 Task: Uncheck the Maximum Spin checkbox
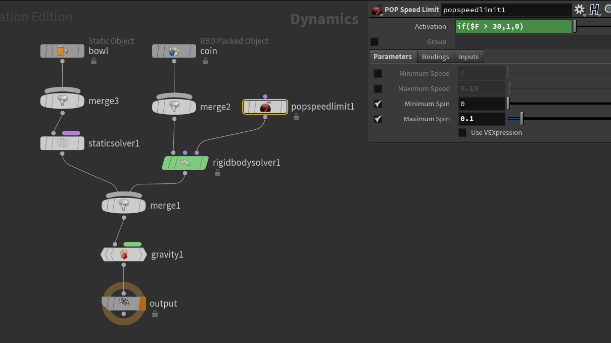(378, 119)
